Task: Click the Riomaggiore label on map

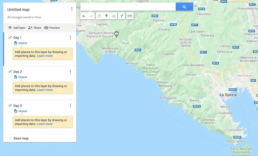Action: (168, 98)
